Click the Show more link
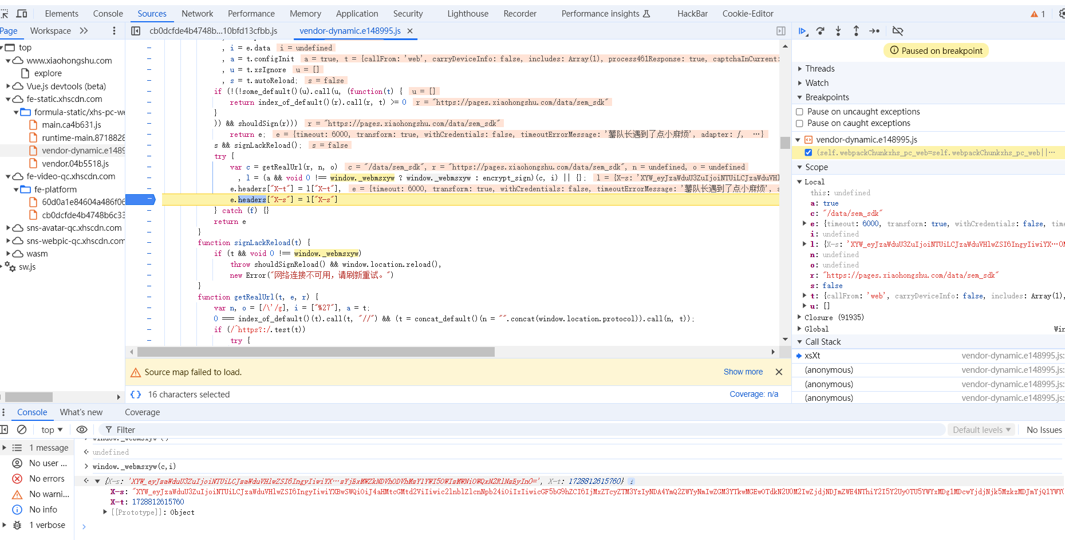 pos(743,372)
